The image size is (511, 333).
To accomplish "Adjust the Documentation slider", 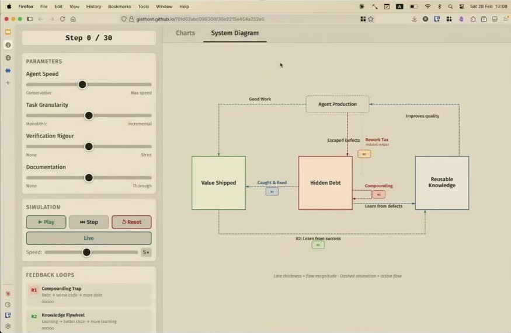I will pos(89,178).
